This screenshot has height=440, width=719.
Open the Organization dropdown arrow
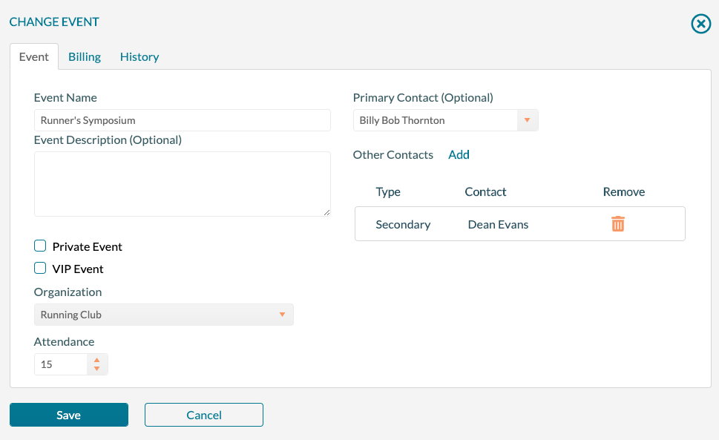(282, 314)
